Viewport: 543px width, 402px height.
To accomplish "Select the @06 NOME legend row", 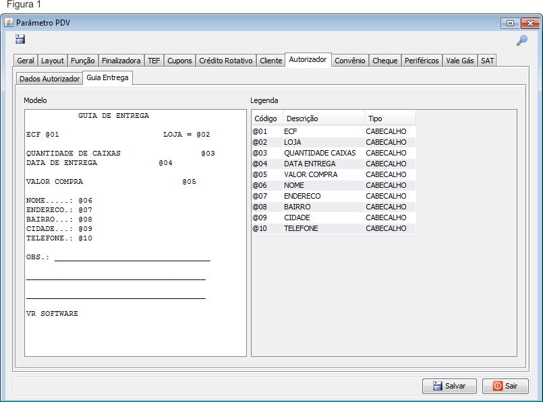I will click(333, 185).
